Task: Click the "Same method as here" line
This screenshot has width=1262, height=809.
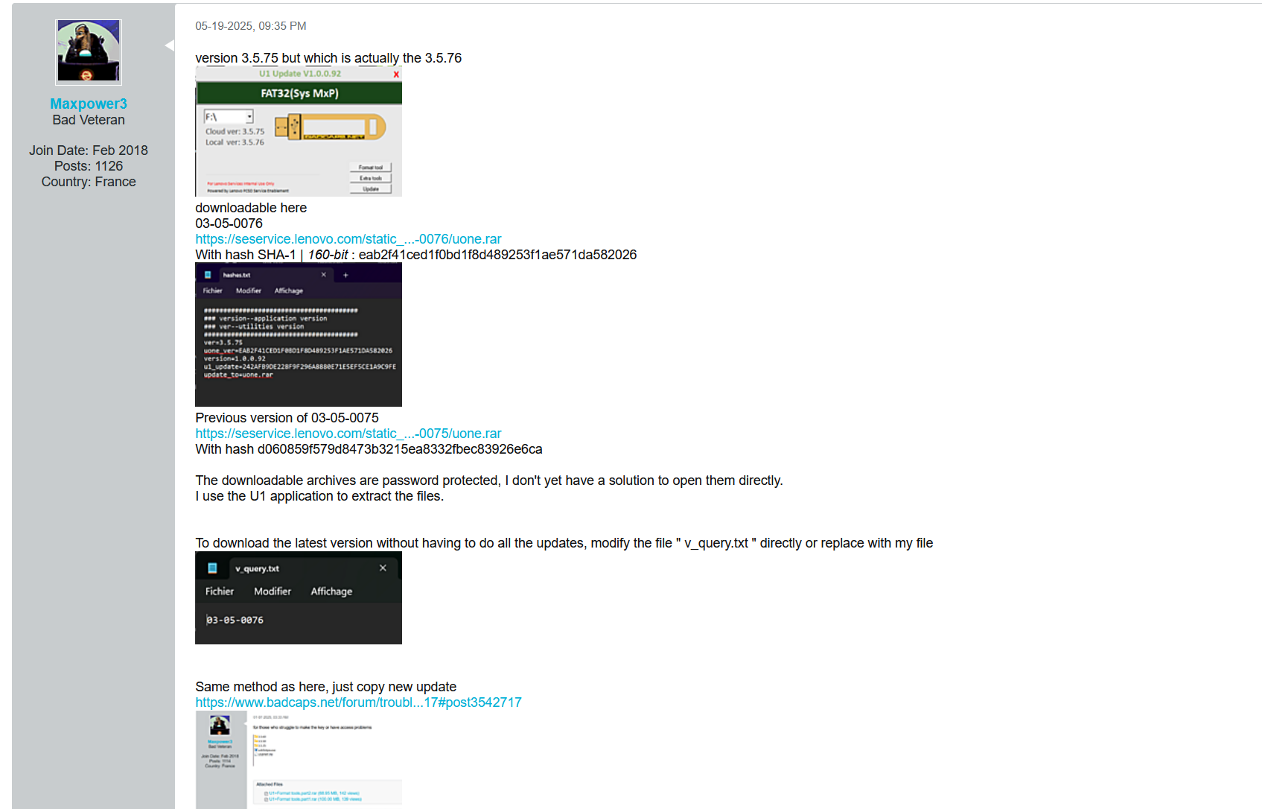Action: click(x=326, y=687)
